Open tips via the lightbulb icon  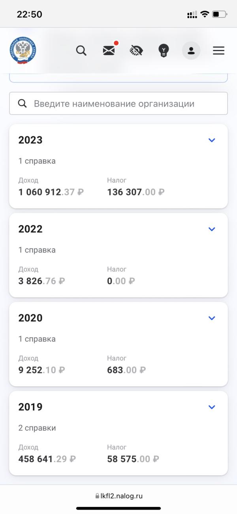point(164,51)
